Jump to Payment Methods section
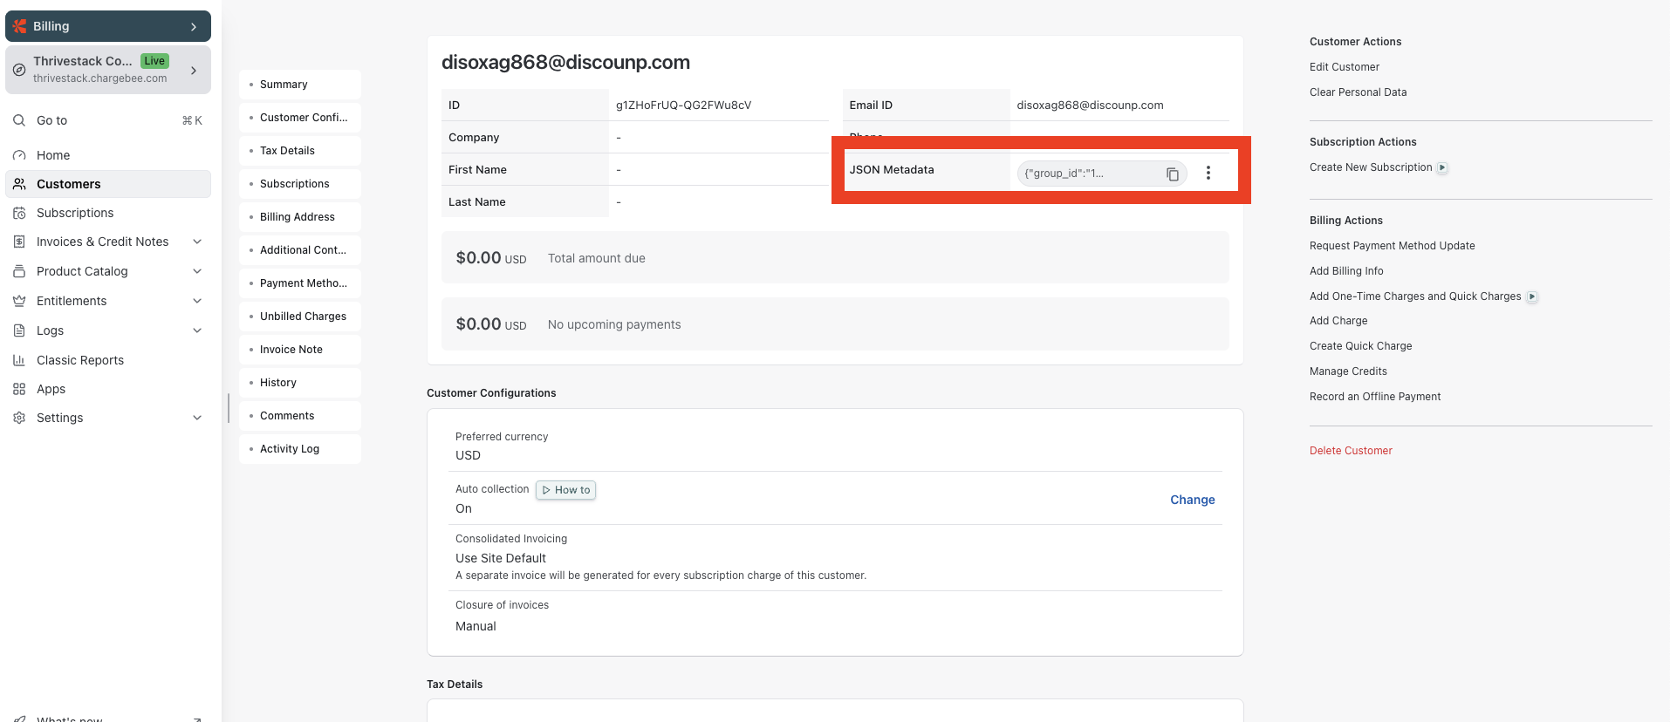 300,283
